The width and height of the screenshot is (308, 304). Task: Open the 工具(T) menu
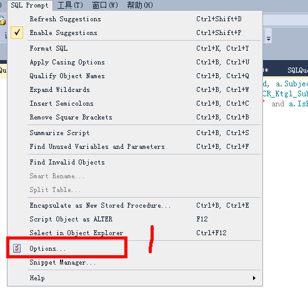70,5
